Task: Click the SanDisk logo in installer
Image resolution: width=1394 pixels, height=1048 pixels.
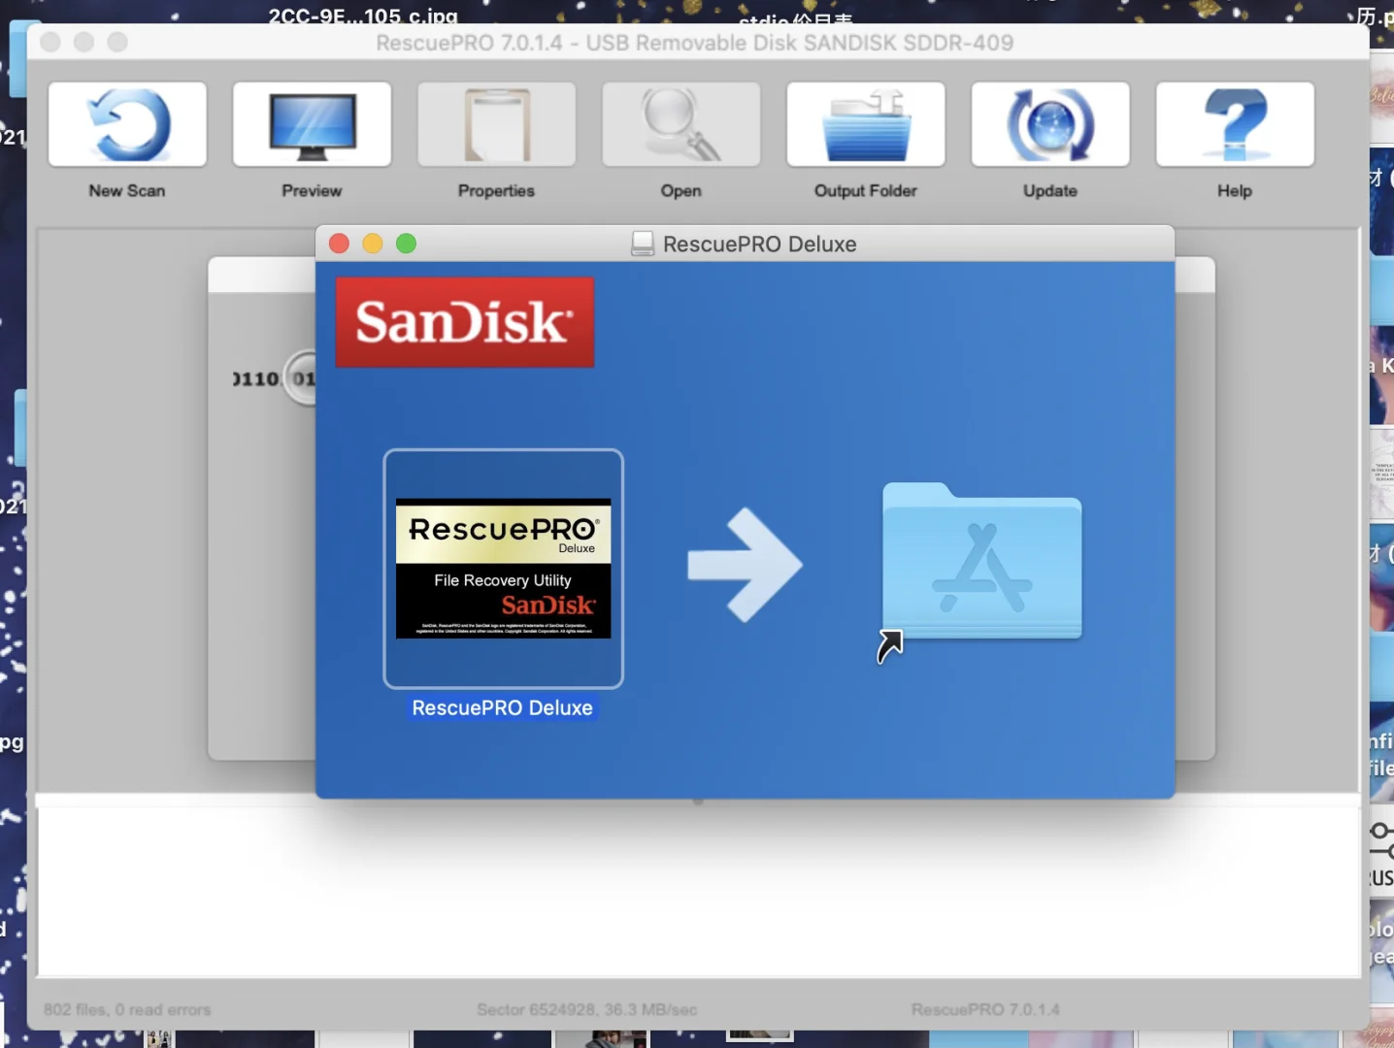Action: click(465, 322)
